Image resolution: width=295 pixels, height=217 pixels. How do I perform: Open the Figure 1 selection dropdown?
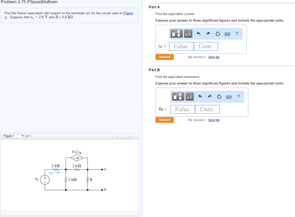[x=13, y=136]
